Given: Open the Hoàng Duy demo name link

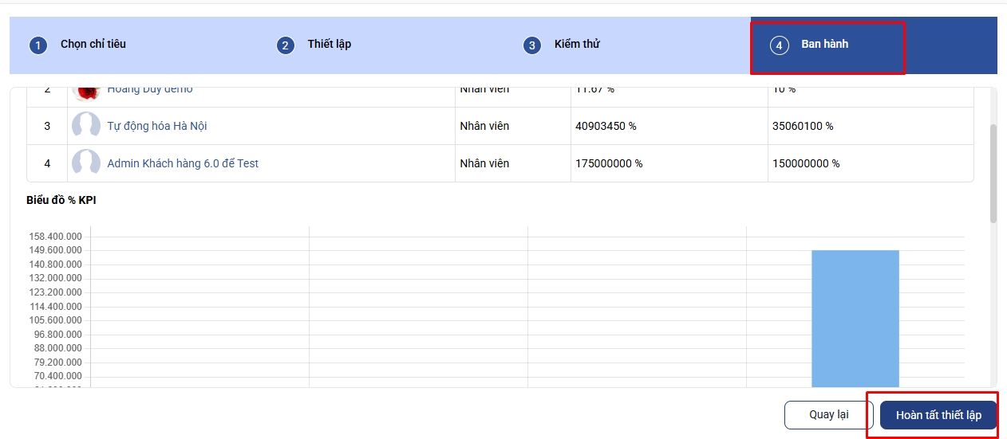Looking at the screenshot, I should (x=150, y=91).
